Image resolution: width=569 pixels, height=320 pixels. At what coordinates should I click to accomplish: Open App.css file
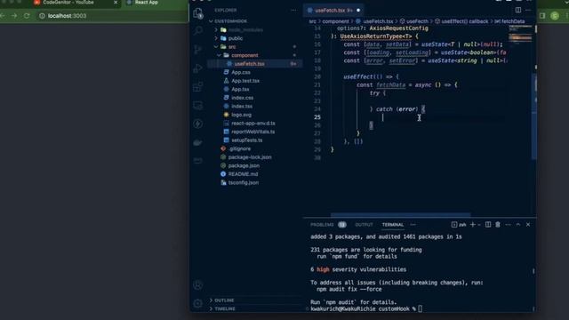[x=241, y=72]
